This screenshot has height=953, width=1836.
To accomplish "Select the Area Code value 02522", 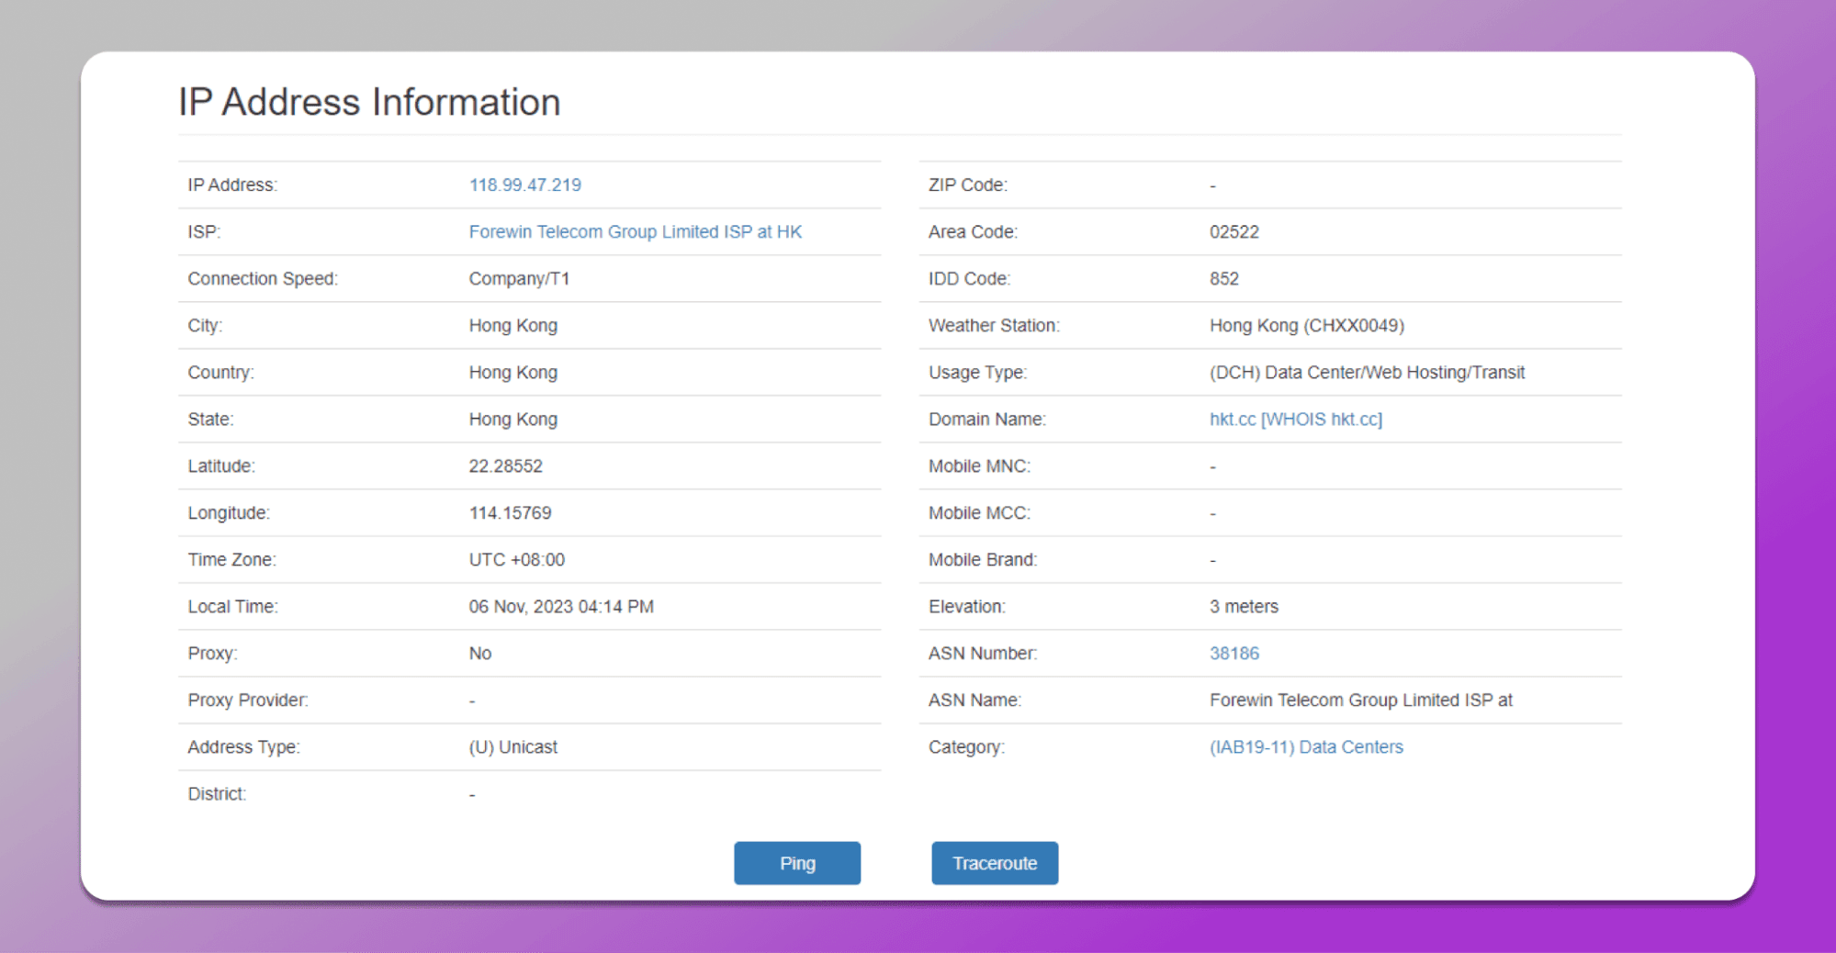I will click(x=1233, y=232).
